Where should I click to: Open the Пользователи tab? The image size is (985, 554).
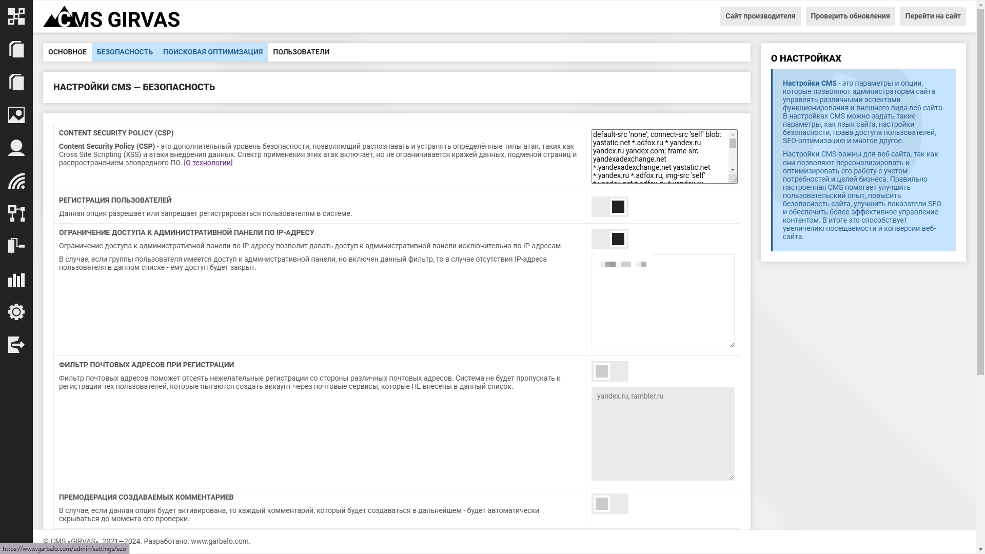point(301,52)
